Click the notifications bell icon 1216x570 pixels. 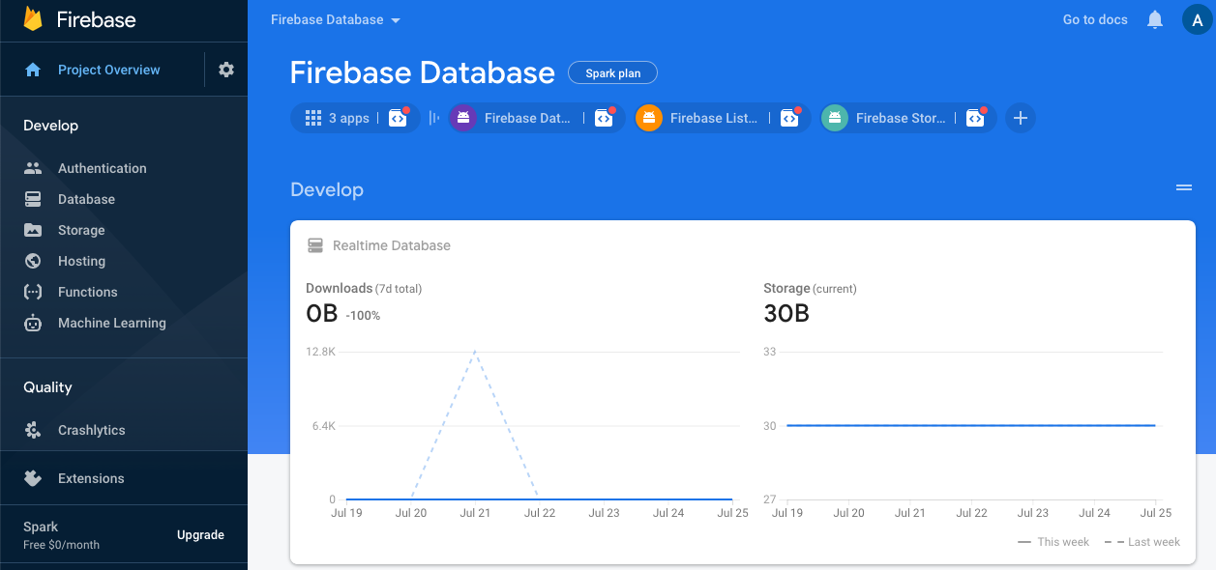pos(1155,19)
